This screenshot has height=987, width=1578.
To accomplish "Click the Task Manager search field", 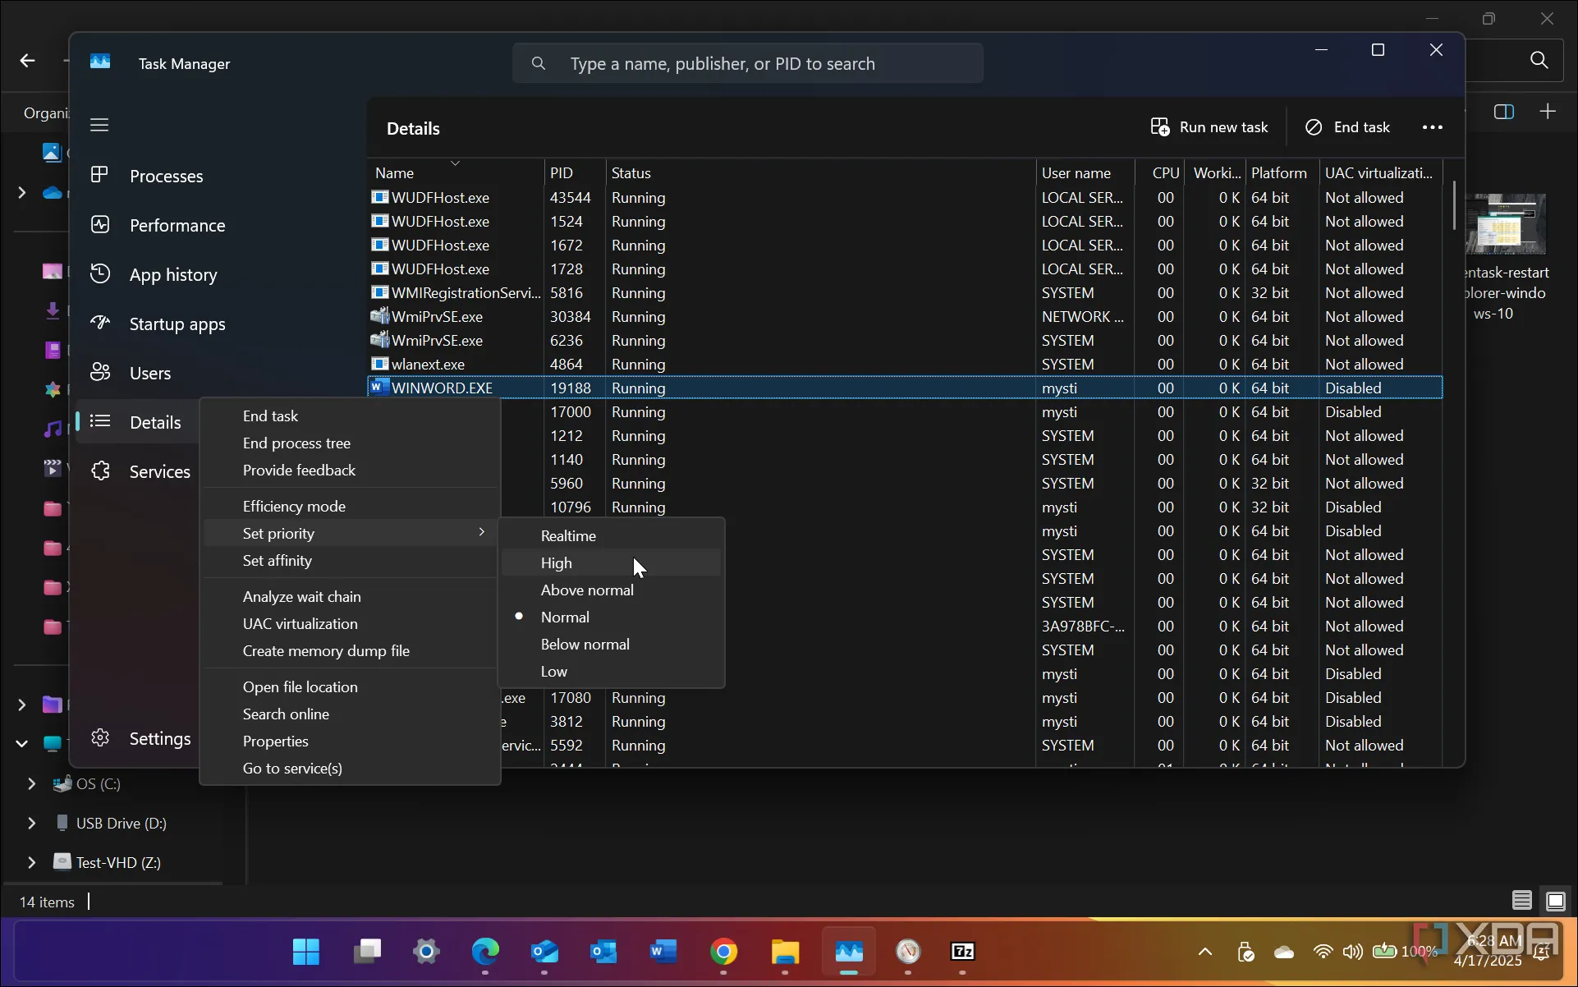I will pyautogui.click(x=747, y=64).
